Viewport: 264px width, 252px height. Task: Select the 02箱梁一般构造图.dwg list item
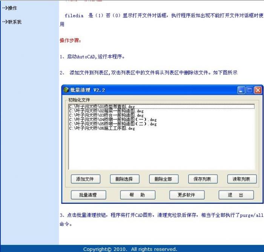pos(106,111)
